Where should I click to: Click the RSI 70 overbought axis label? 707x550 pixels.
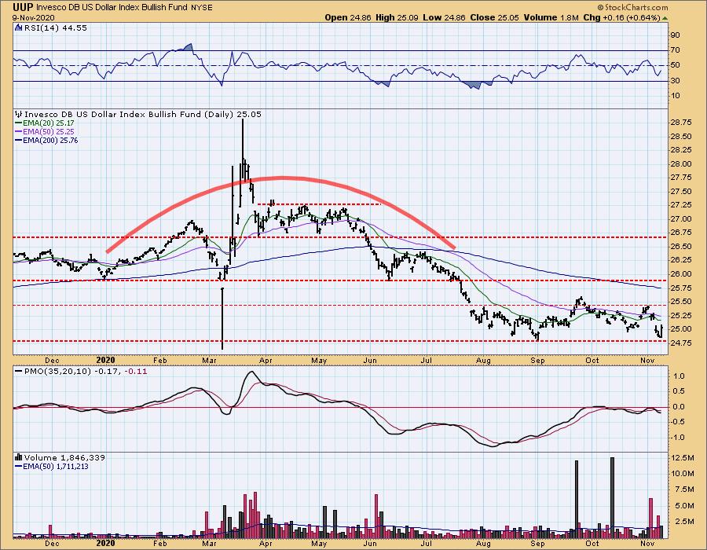click(x=676, y=50)
